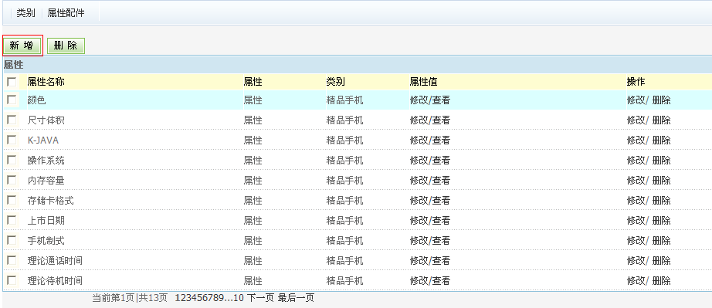Check the box for the 颜色 row
Screen dimensions: 712x308
[12, 100]
